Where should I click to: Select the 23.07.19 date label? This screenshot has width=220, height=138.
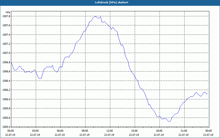208,135
